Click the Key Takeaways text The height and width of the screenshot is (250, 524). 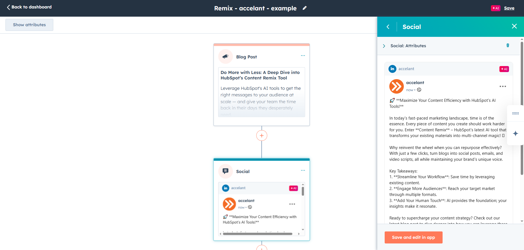coord(403,171)
